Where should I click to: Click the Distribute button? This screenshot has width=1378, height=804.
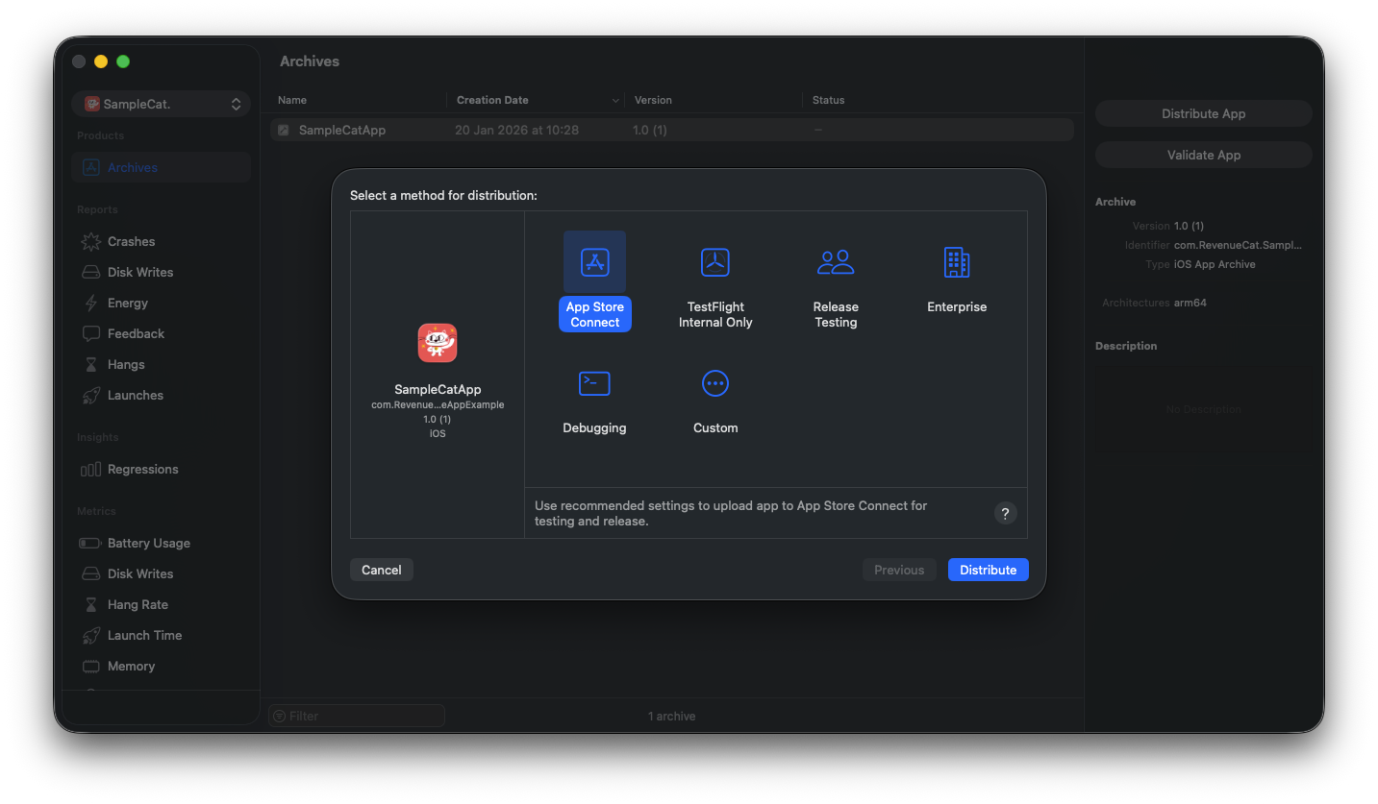coord(988,569)
